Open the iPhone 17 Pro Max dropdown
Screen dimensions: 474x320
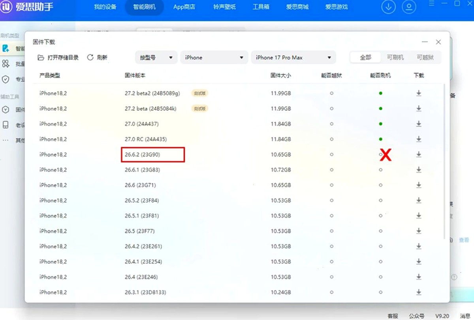click(x=293, y=58)
